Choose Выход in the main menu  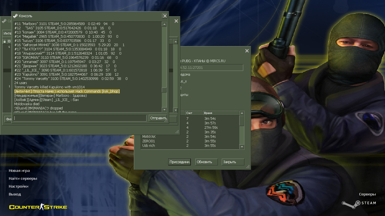point(15,194)
